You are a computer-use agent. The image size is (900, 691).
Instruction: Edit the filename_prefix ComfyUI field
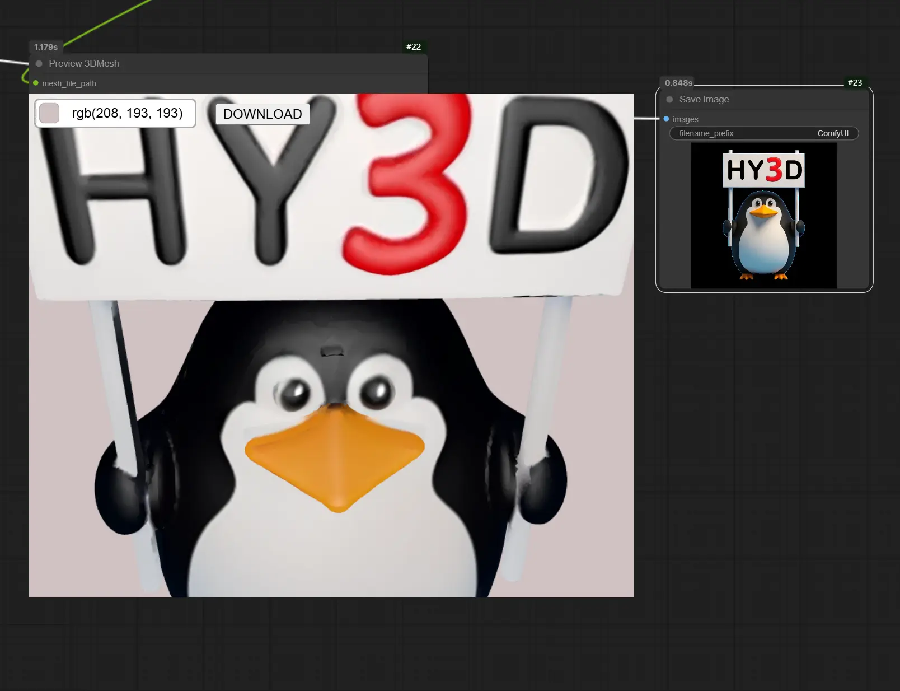point(764,134)
